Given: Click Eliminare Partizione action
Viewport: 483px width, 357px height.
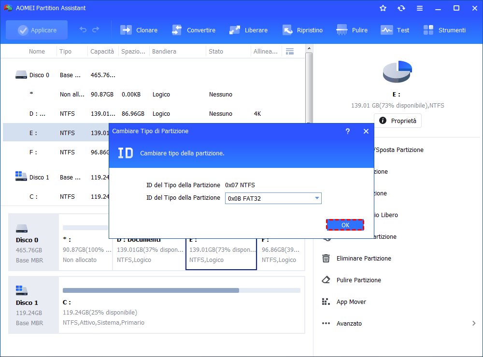Looking at the screenshot, I should click(364, 259).
